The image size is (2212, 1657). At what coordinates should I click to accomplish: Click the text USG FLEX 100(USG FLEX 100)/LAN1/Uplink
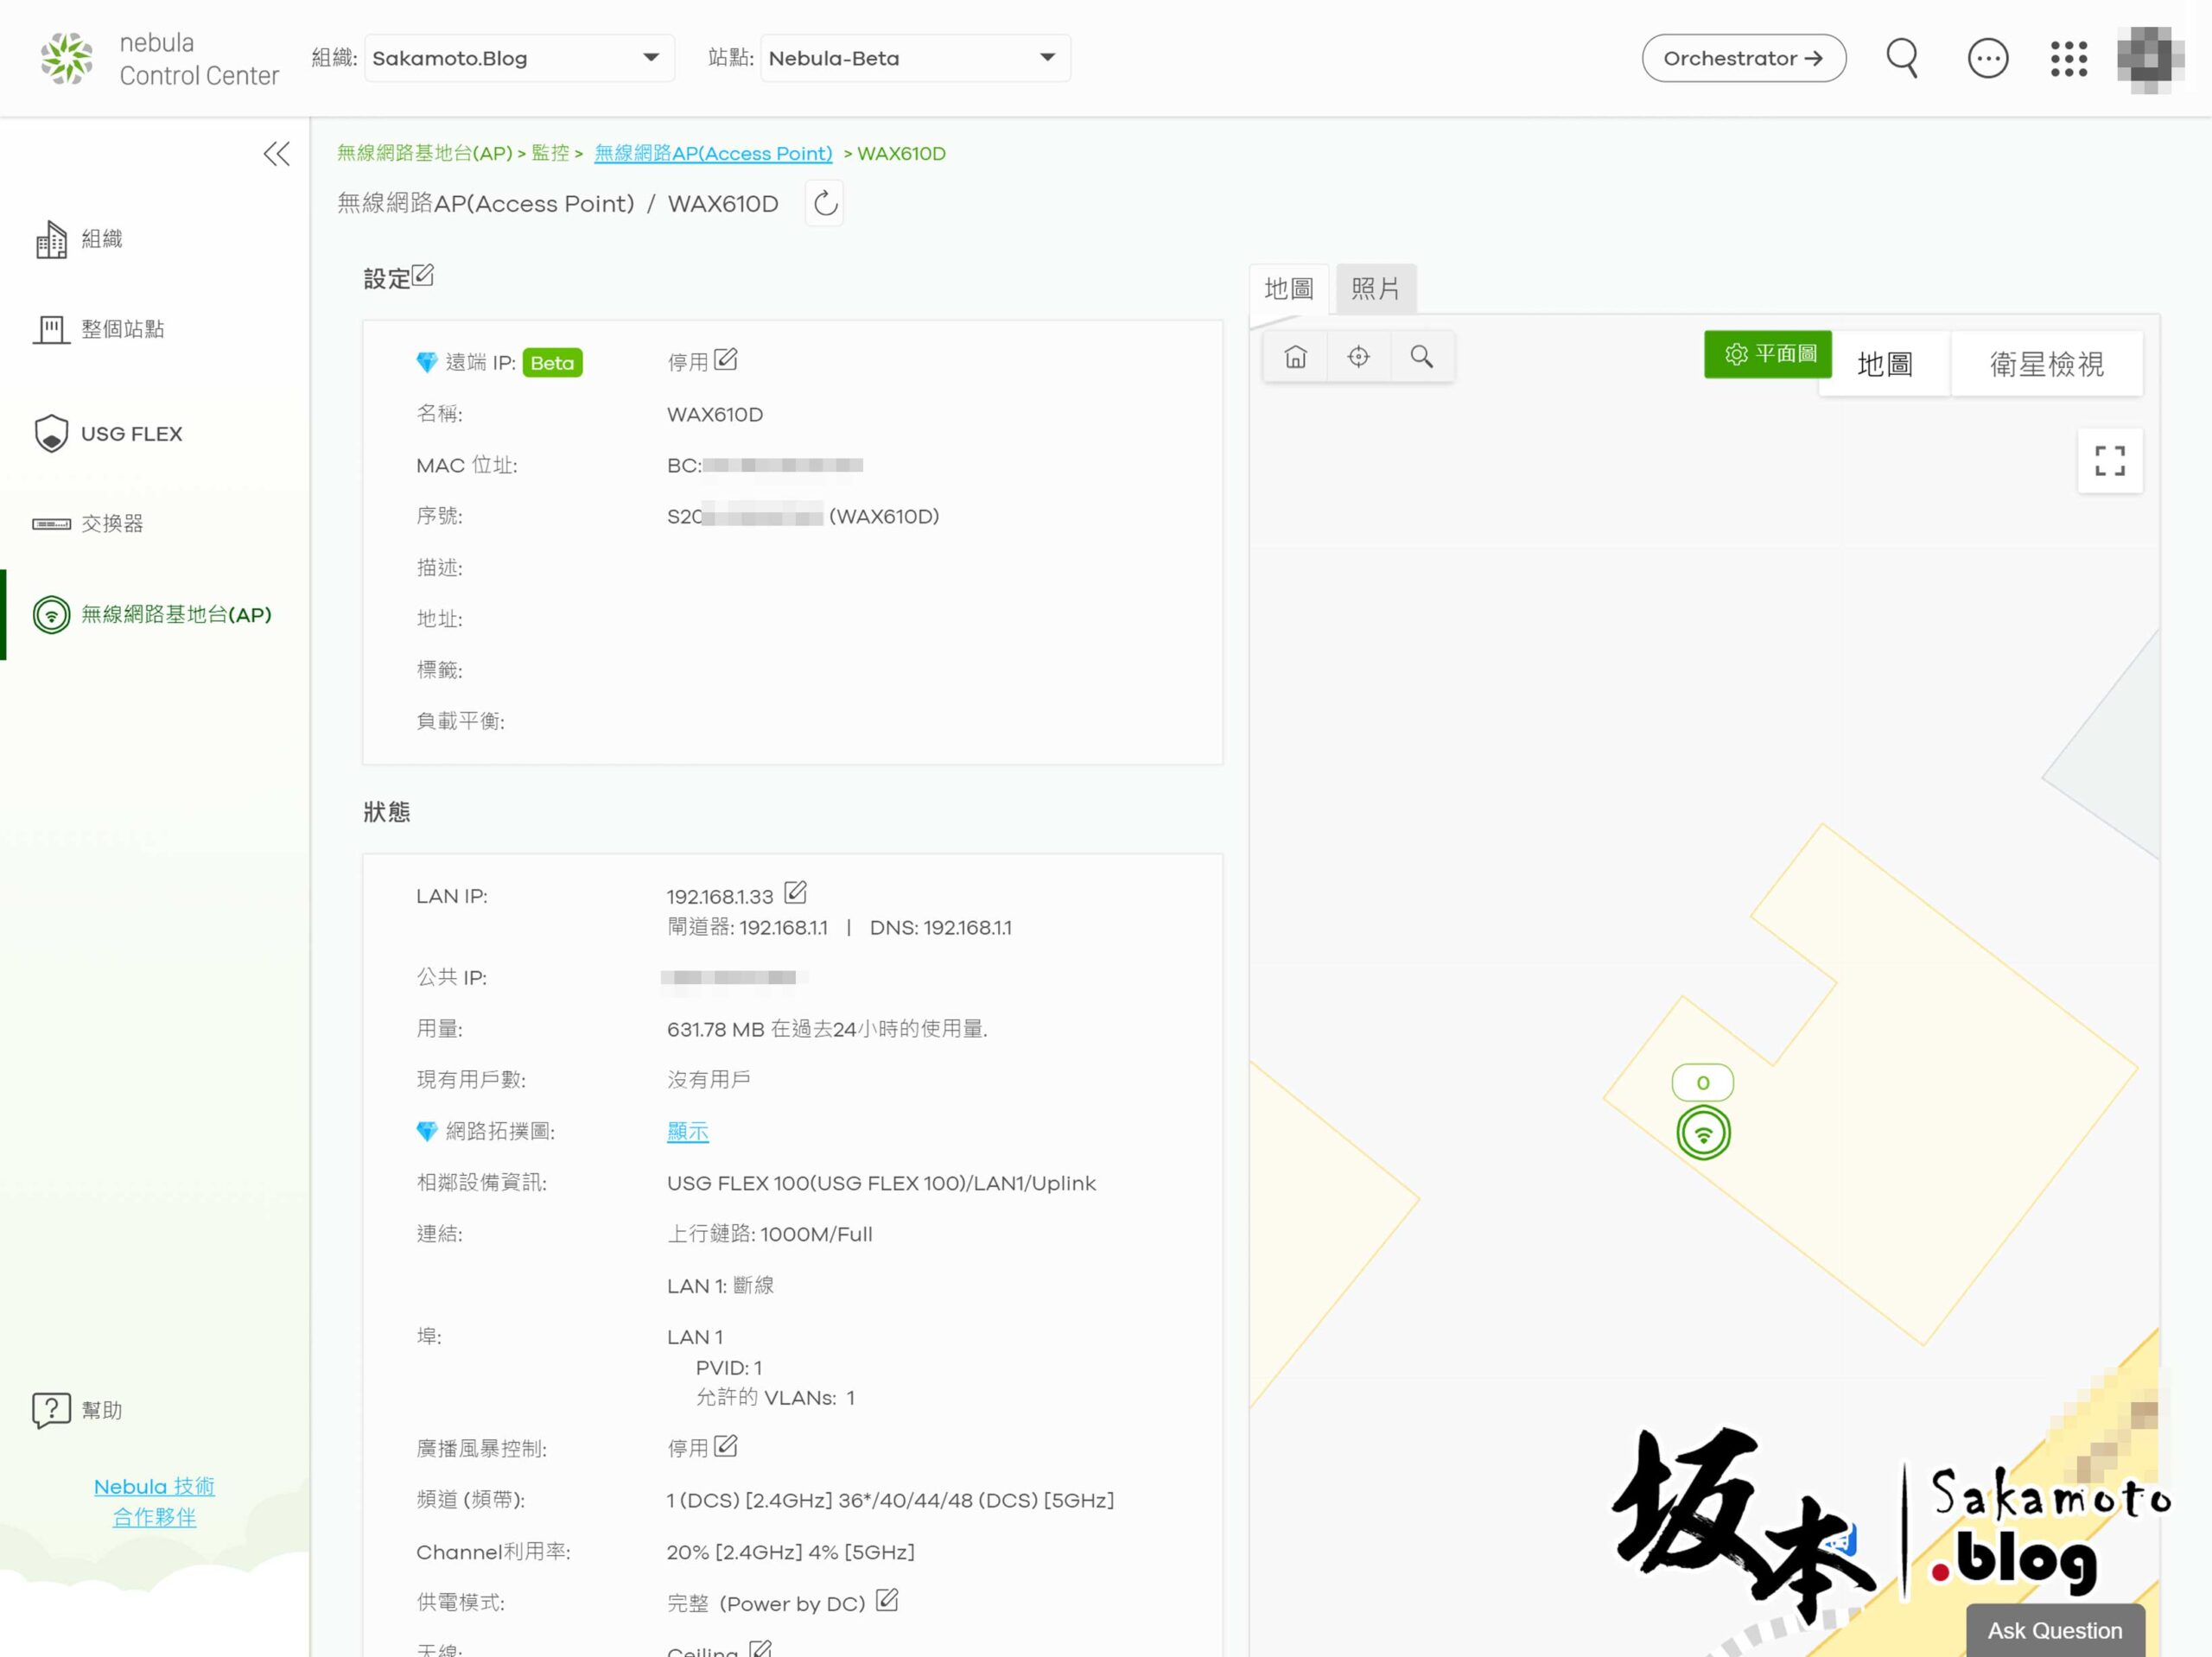(881, 1183)
